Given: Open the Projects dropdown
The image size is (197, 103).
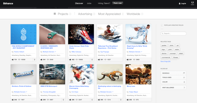Looking at the screenshot, I should [70, 14].
